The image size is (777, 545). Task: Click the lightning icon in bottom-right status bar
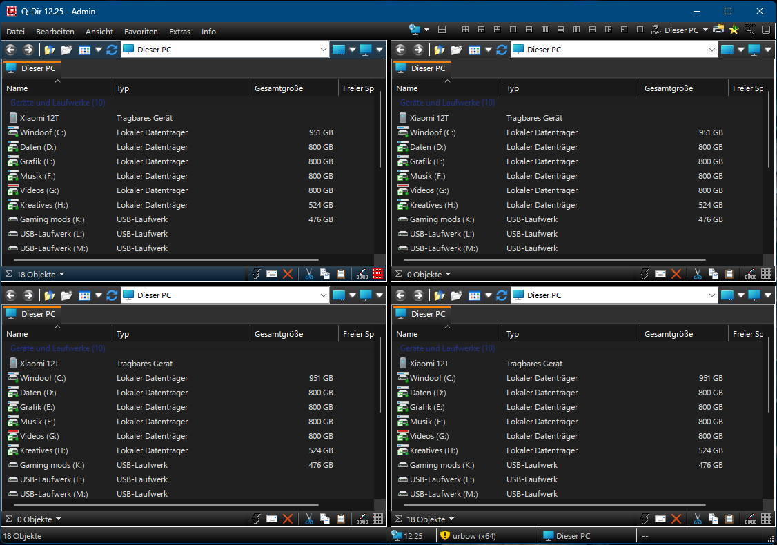point(645,519)
